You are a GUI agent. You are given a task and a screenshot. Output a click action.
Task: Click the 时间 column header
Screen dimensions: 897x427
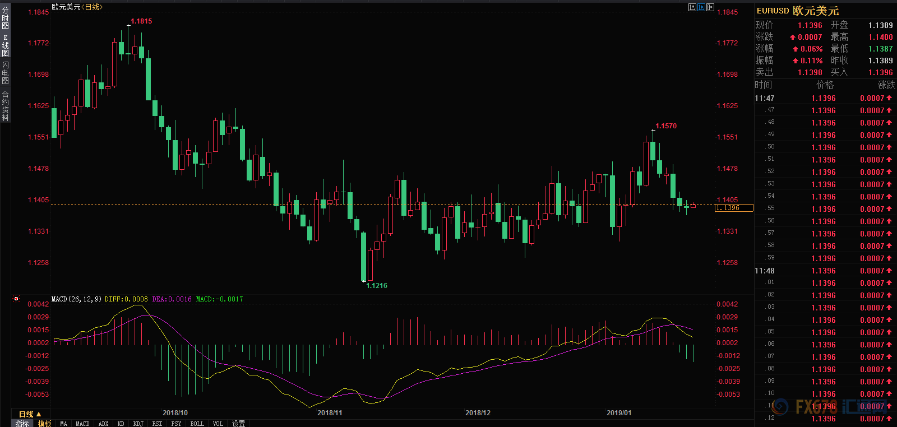763,85
